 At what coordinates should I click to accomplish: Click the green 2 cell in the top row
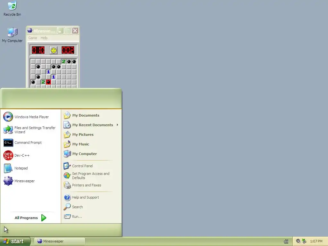64,61
